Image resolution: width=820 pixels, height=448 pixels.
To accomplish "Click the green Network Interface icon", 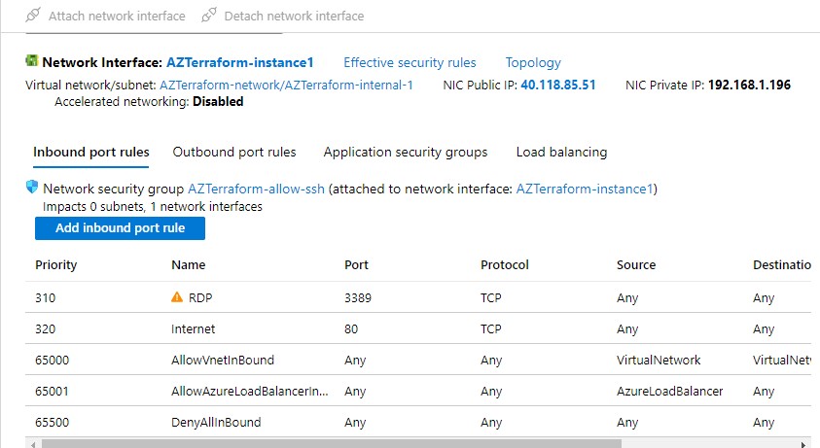I will tap(32, 62).
